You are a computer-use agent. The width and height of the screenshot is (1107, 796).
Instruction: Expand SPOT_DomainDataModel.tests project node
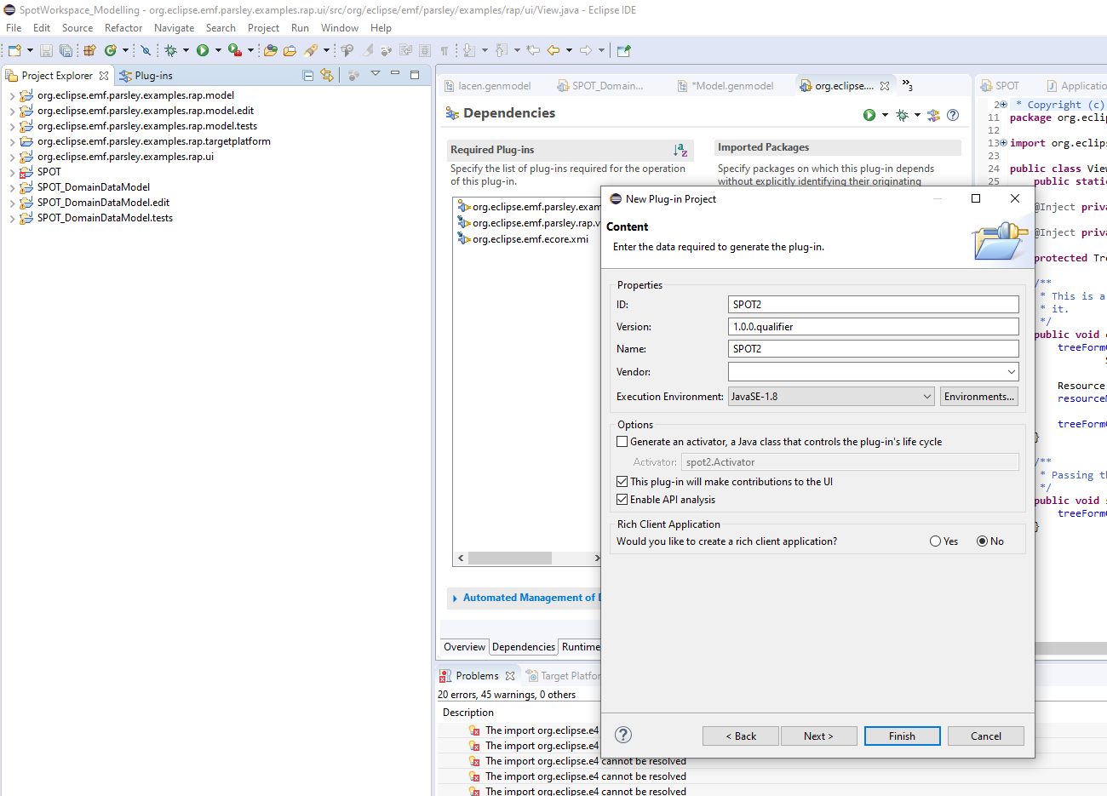coord(12,218)
